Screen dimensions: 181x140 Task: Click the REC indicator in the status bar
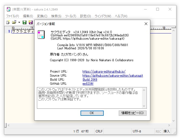coord(158,131)
